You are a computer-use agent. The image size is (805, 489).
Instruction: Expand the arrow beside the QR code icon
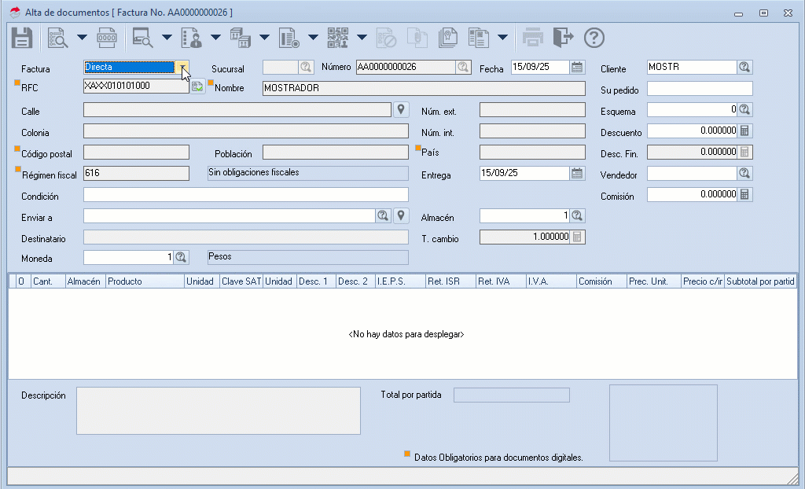click(362, 37)
